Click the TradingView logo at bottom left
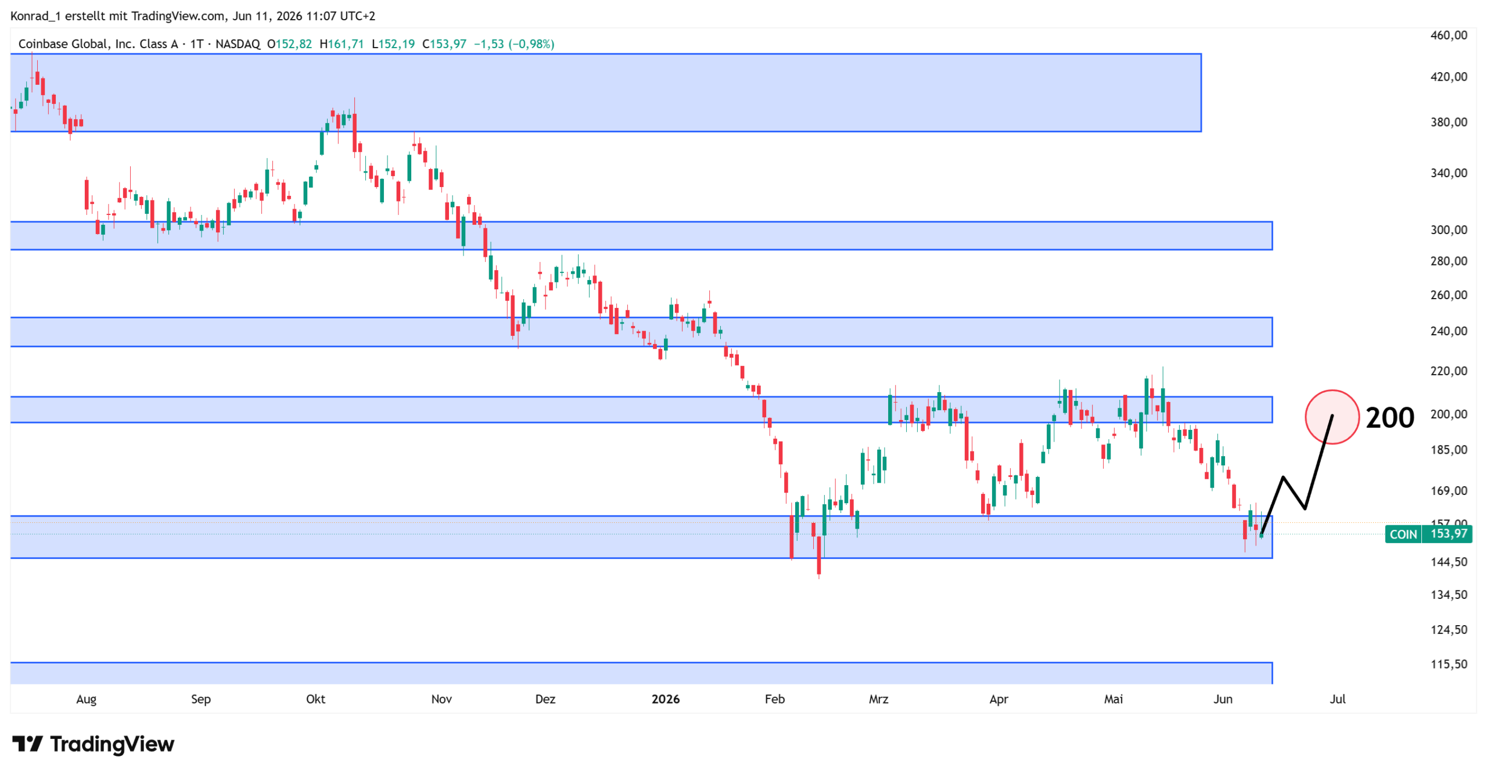Viewport: 1487px width, 775px height. coord(93,744)
